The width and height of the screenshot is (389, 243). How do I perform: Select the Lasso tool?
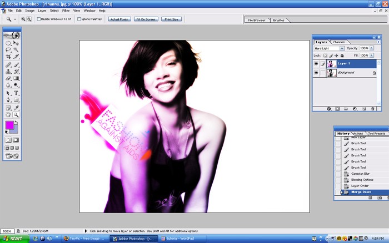point(8,50)
